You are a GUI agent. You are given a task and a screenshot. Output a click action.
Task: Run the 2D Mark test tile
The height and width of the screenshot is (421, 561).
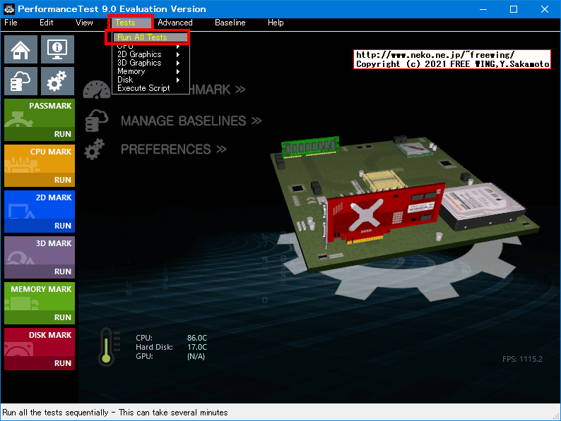point(40,212)
